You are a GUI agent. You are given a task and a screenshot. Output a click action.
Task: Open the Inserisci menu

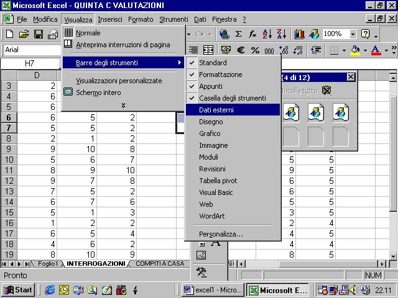(110, 19)
